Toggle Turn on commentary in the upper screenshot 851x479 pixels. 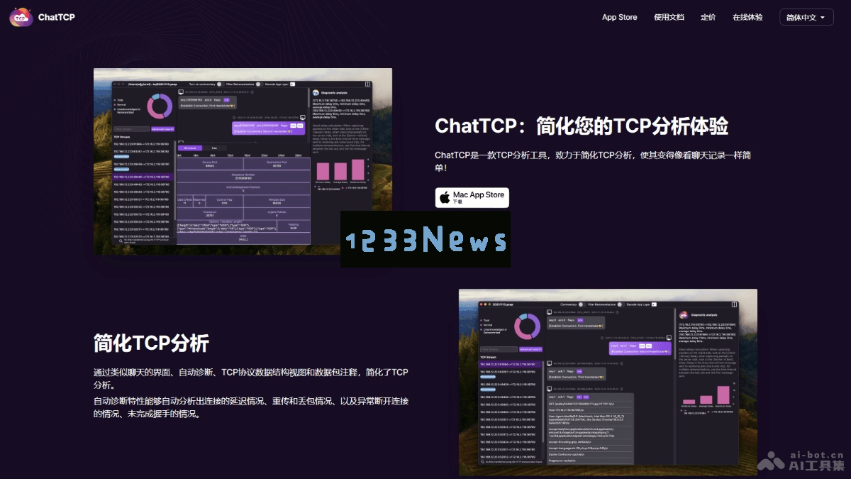point(221,84)
